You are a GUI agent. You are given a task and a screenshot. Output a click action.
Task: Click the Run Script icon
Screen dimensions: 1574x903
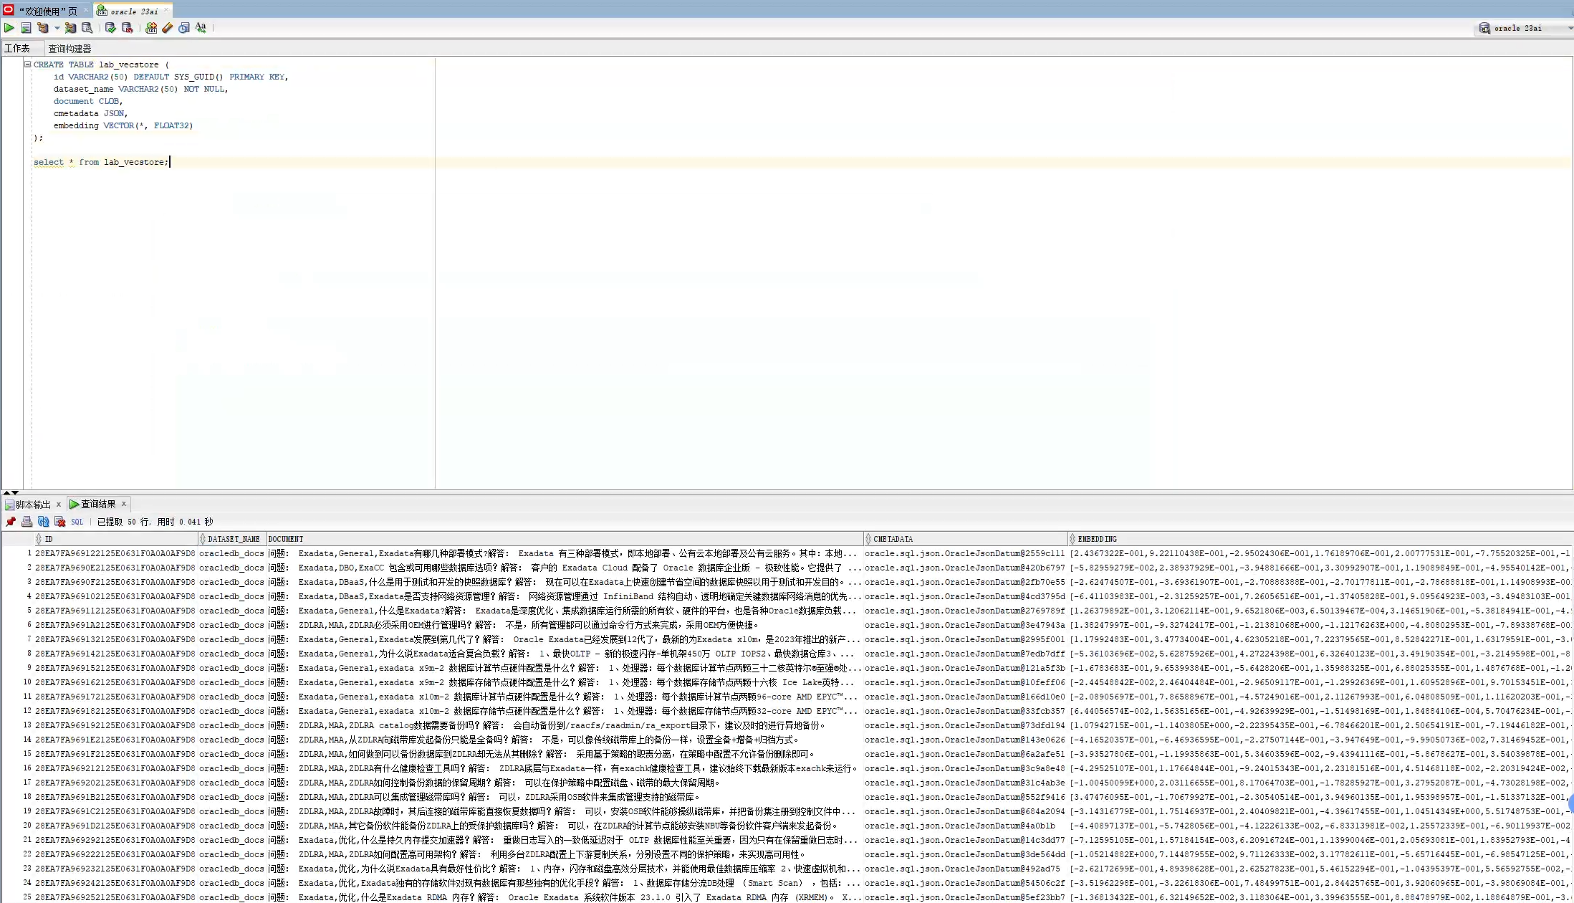[x=26, y=28]
